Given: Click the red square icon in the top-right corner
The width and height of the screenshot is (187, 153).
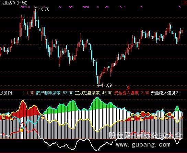Looking at the screenshot, I should coord(185,2).
